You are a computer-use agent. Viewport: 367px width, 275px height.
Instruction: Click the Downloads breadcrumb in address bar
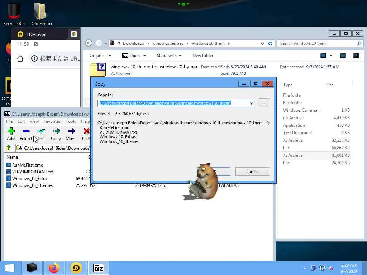click(x=133, y=43)
